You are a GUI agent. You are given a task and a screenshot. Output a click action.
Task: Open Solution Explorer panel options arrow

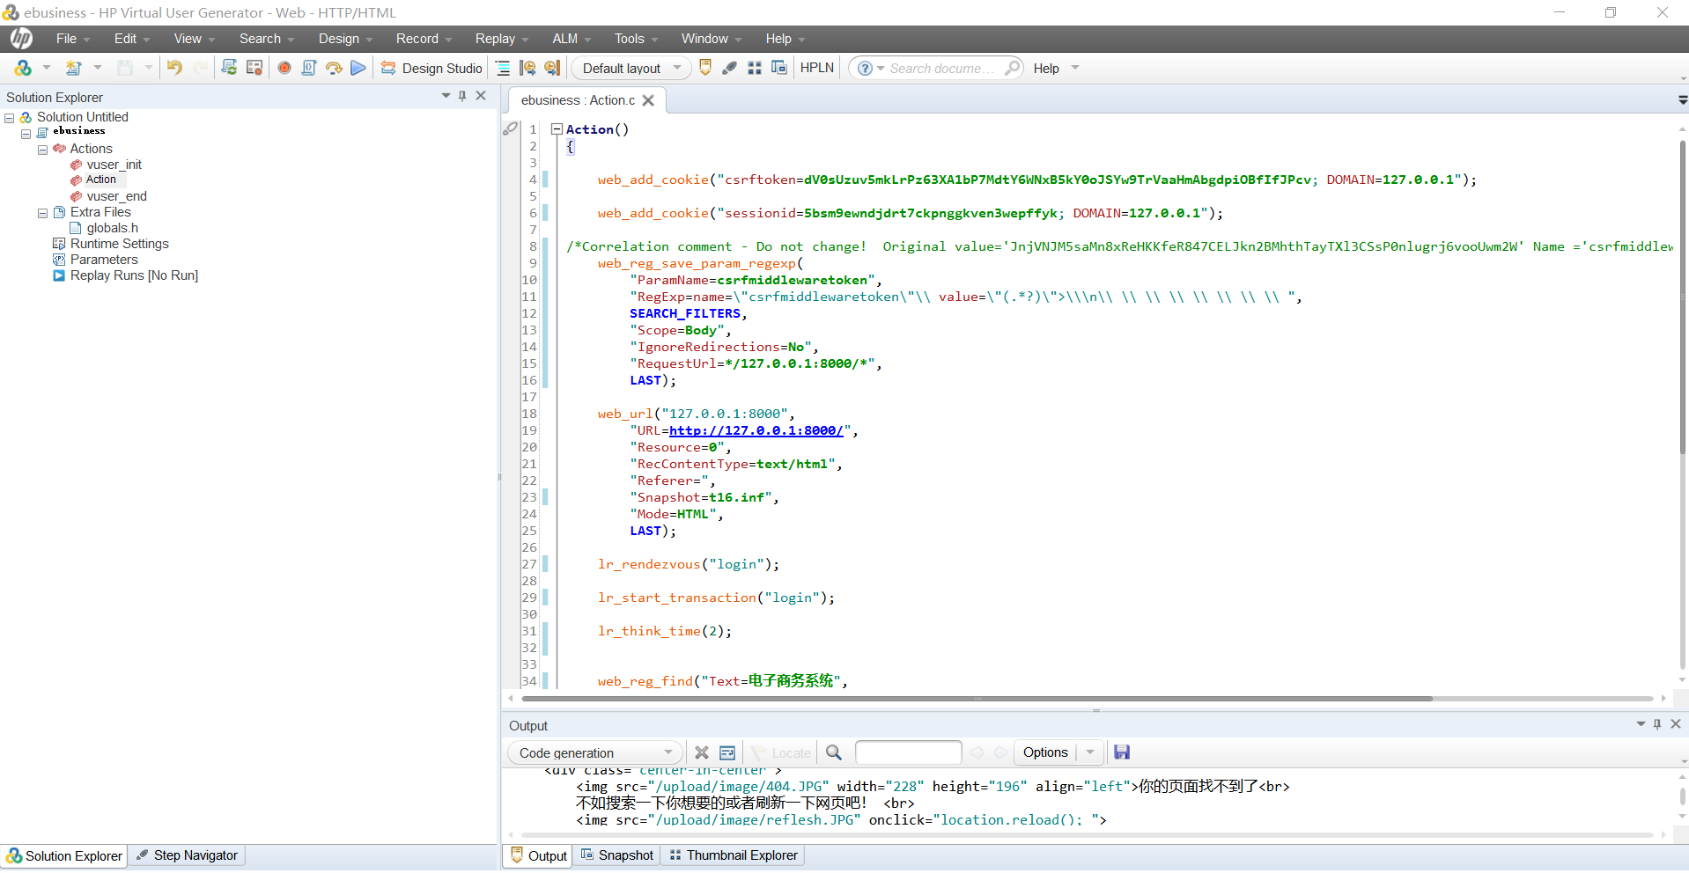(x=446, y=96)
